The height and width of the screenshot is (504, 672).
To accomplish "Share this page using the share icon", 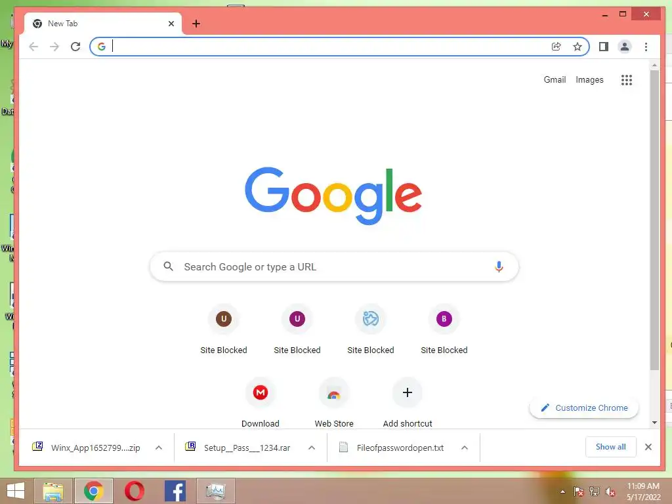I will click(x=556, y=47).
